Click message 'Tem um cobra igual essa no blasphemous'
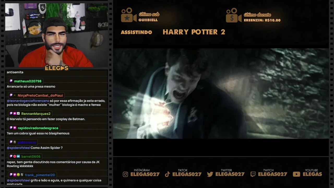Viewport: 334px width, 188px height. 38,133
